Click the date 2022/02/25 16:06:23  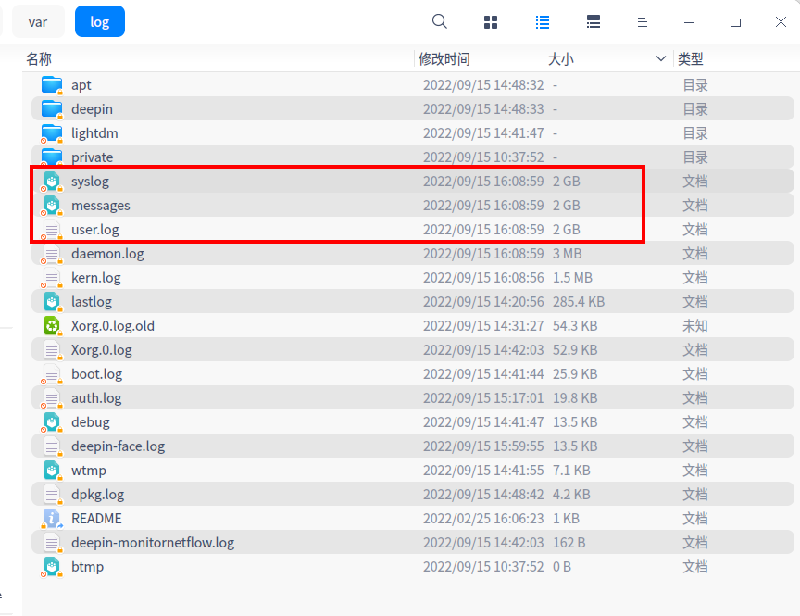tap(483, 519)
